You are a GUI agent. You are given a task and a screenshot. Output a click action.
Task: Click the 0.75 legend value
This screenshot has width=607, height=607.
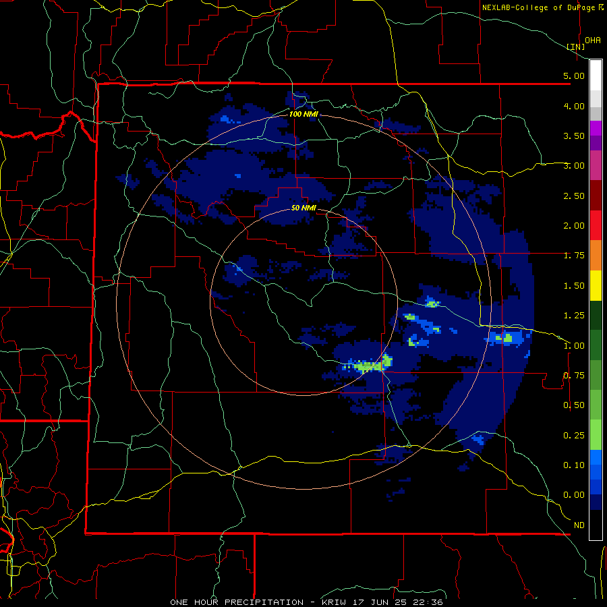click(x=574, y=376)
